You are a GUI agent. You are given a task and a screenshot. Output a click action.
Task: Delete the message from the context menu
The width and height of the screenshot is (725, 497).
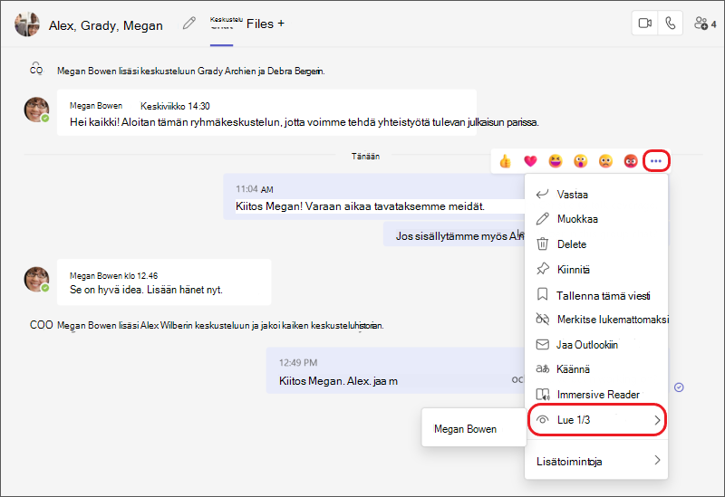pyautogui.click(x=597, y=244)
